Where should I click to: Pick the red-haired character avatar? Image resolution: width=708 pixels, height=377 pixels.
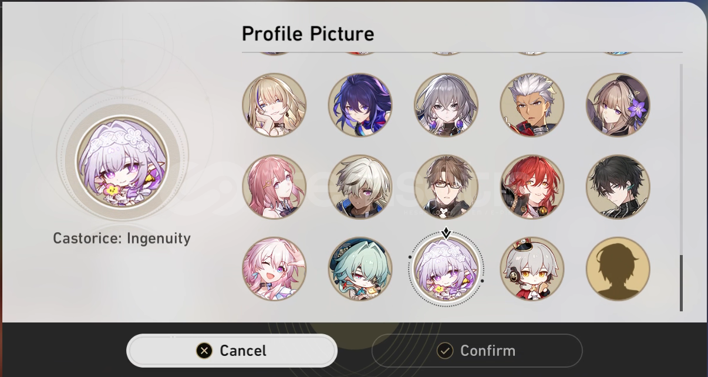click(x=532, y=187)
